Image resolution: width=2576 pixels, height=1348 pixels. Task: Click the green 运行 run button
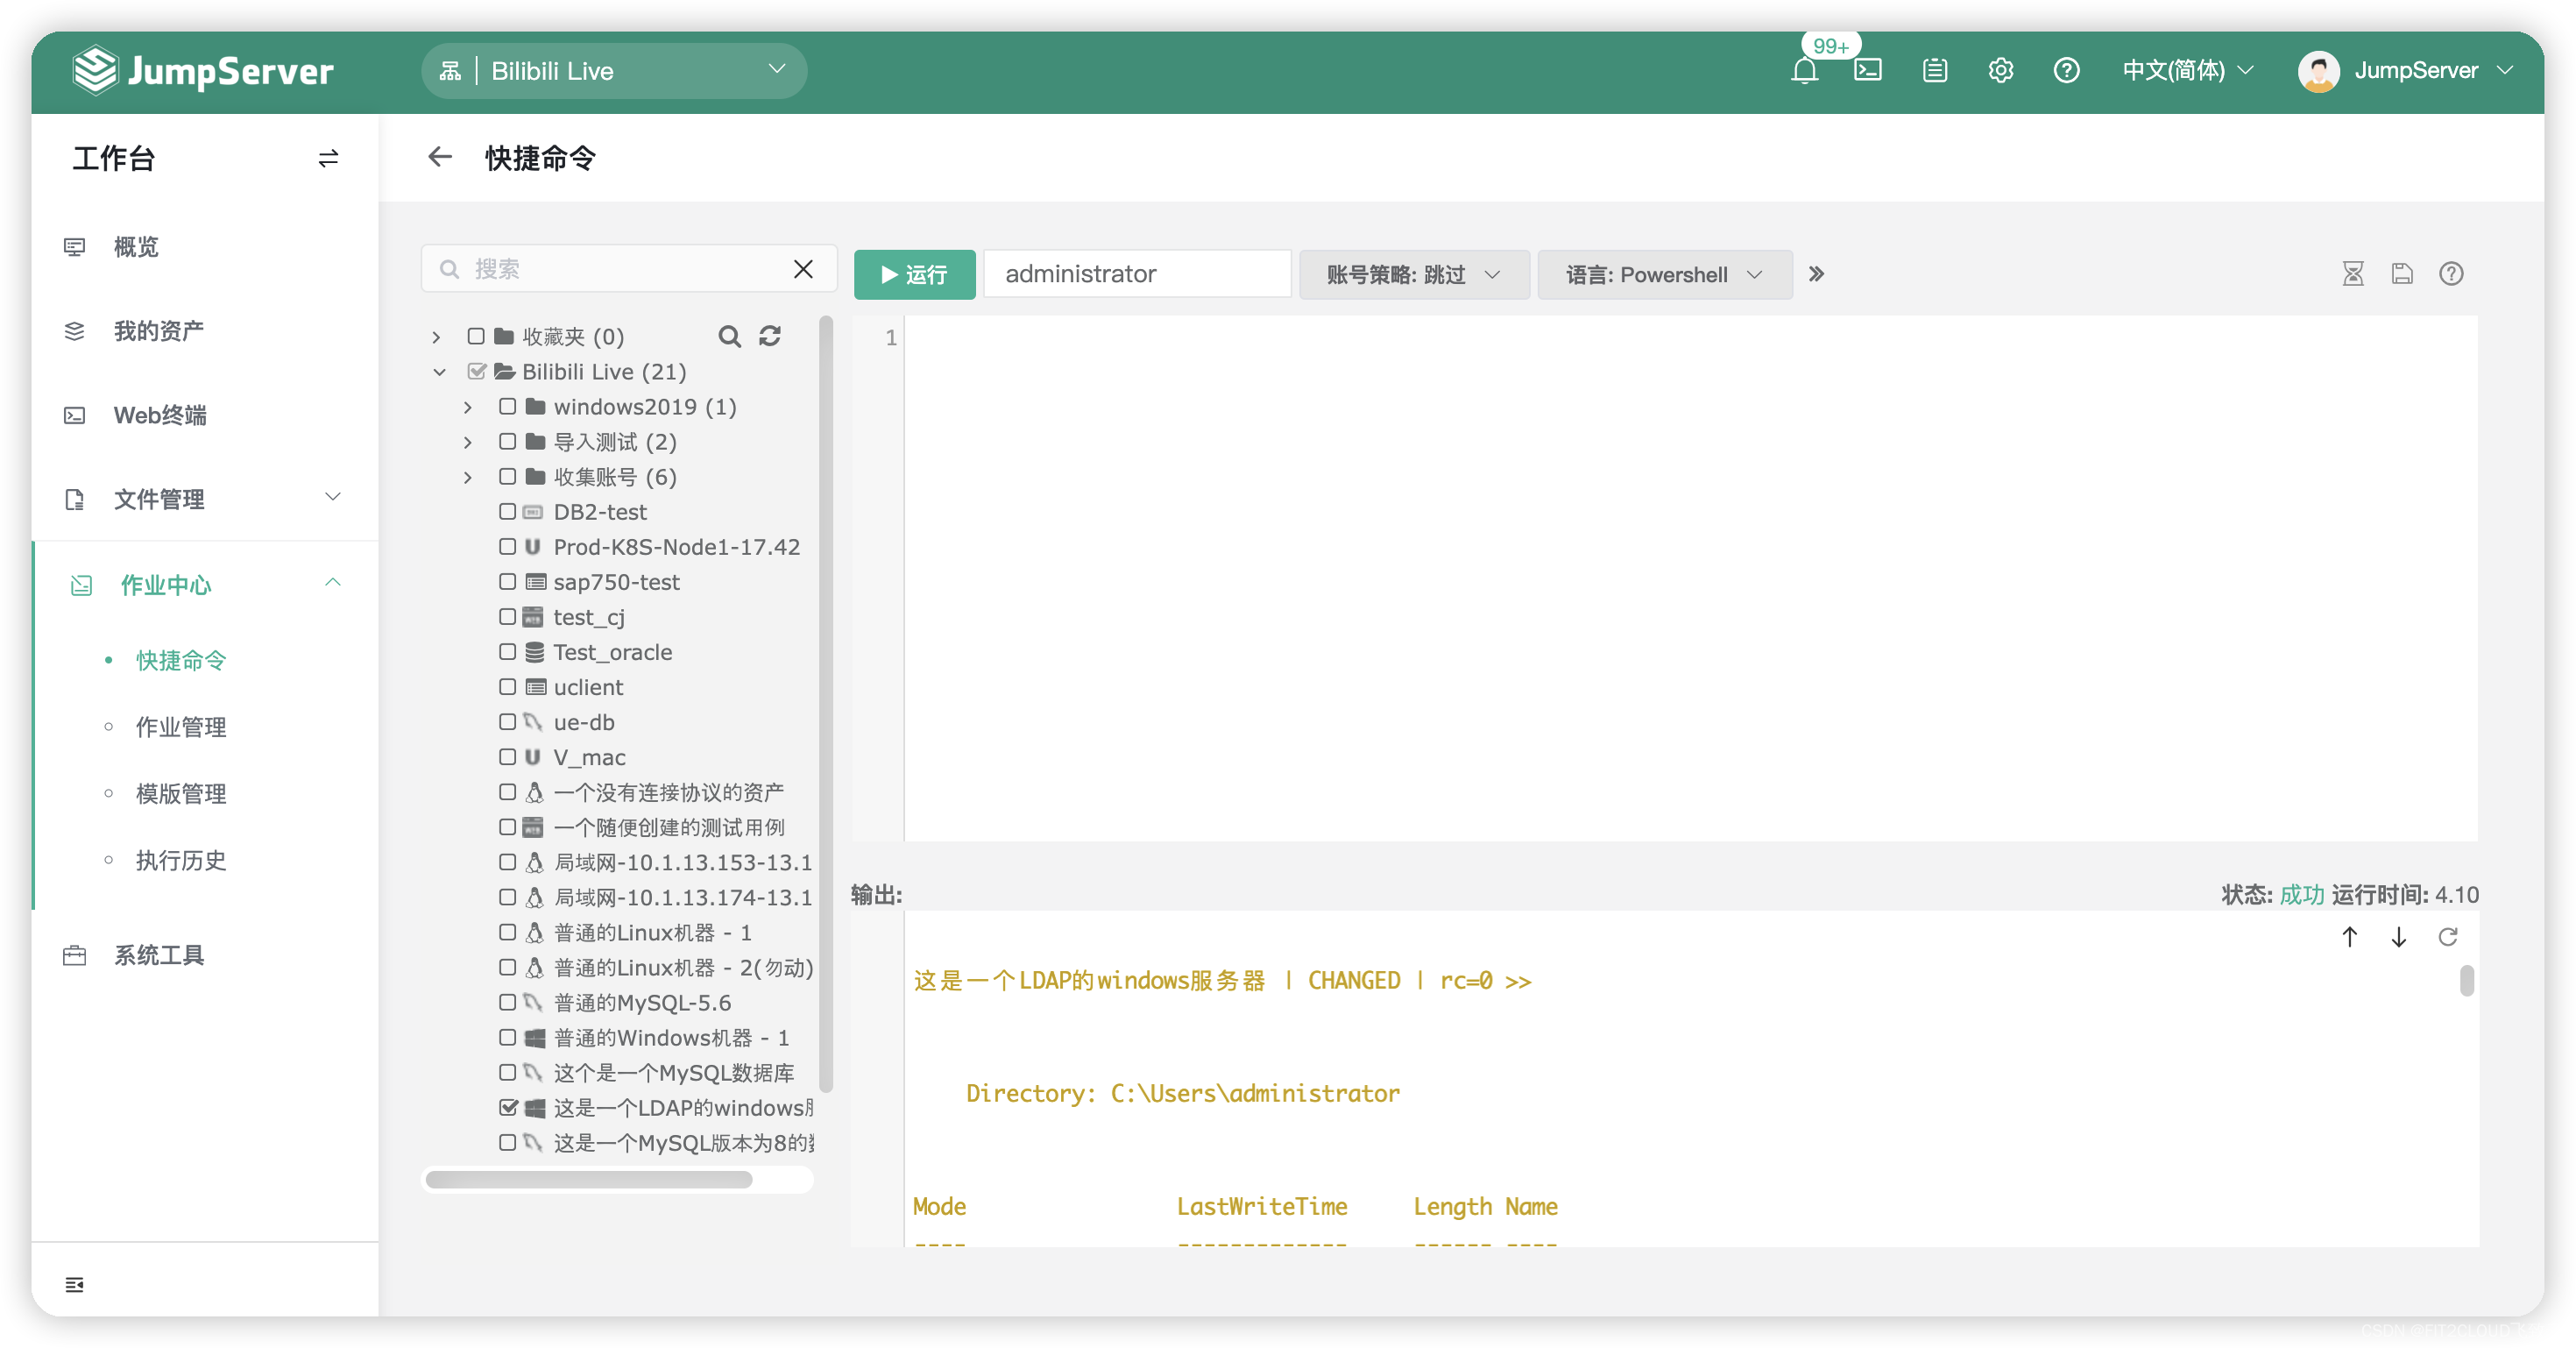[914, 275]
